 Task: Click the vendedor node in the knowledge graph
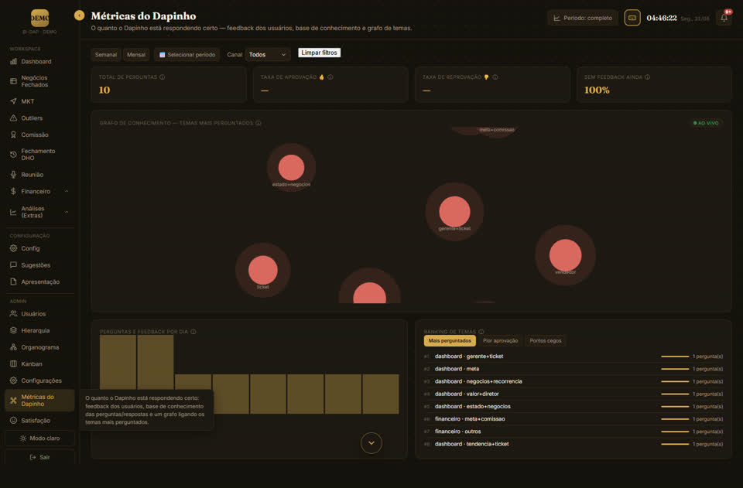[x=565, y=255]
